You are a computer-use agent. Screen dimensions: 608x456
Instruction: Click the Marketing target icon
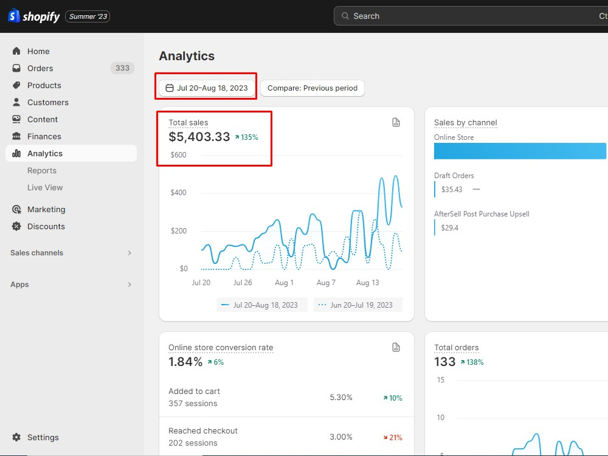tap(16, 209)
